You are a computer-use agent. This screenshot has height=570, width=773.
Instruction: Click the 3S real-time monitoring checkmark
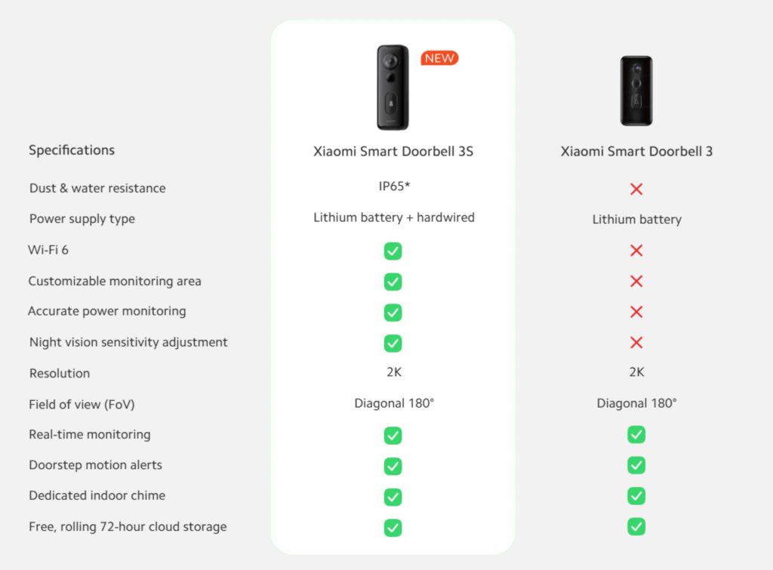[x=393, y=436]
